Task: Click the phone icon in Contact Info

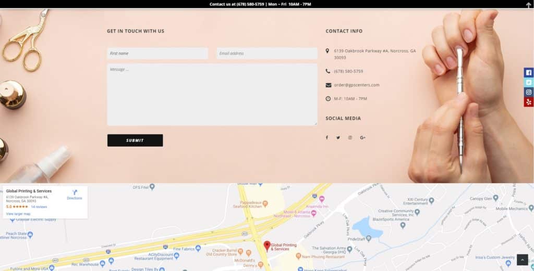Action: pos(327,71)
